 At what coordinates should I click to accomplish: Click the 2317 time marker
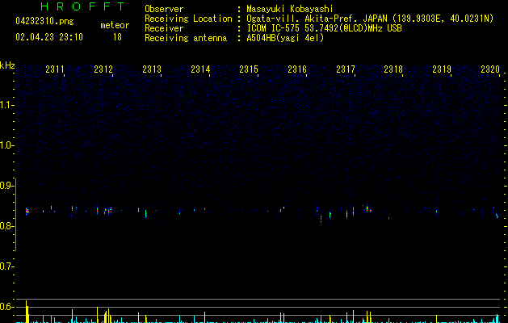(346, 69)
